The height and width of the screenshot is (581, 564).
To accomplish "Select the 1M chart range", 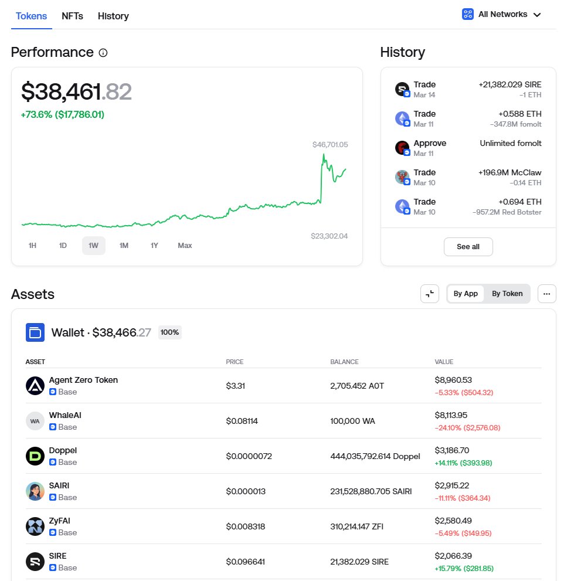I will [124, 245].
